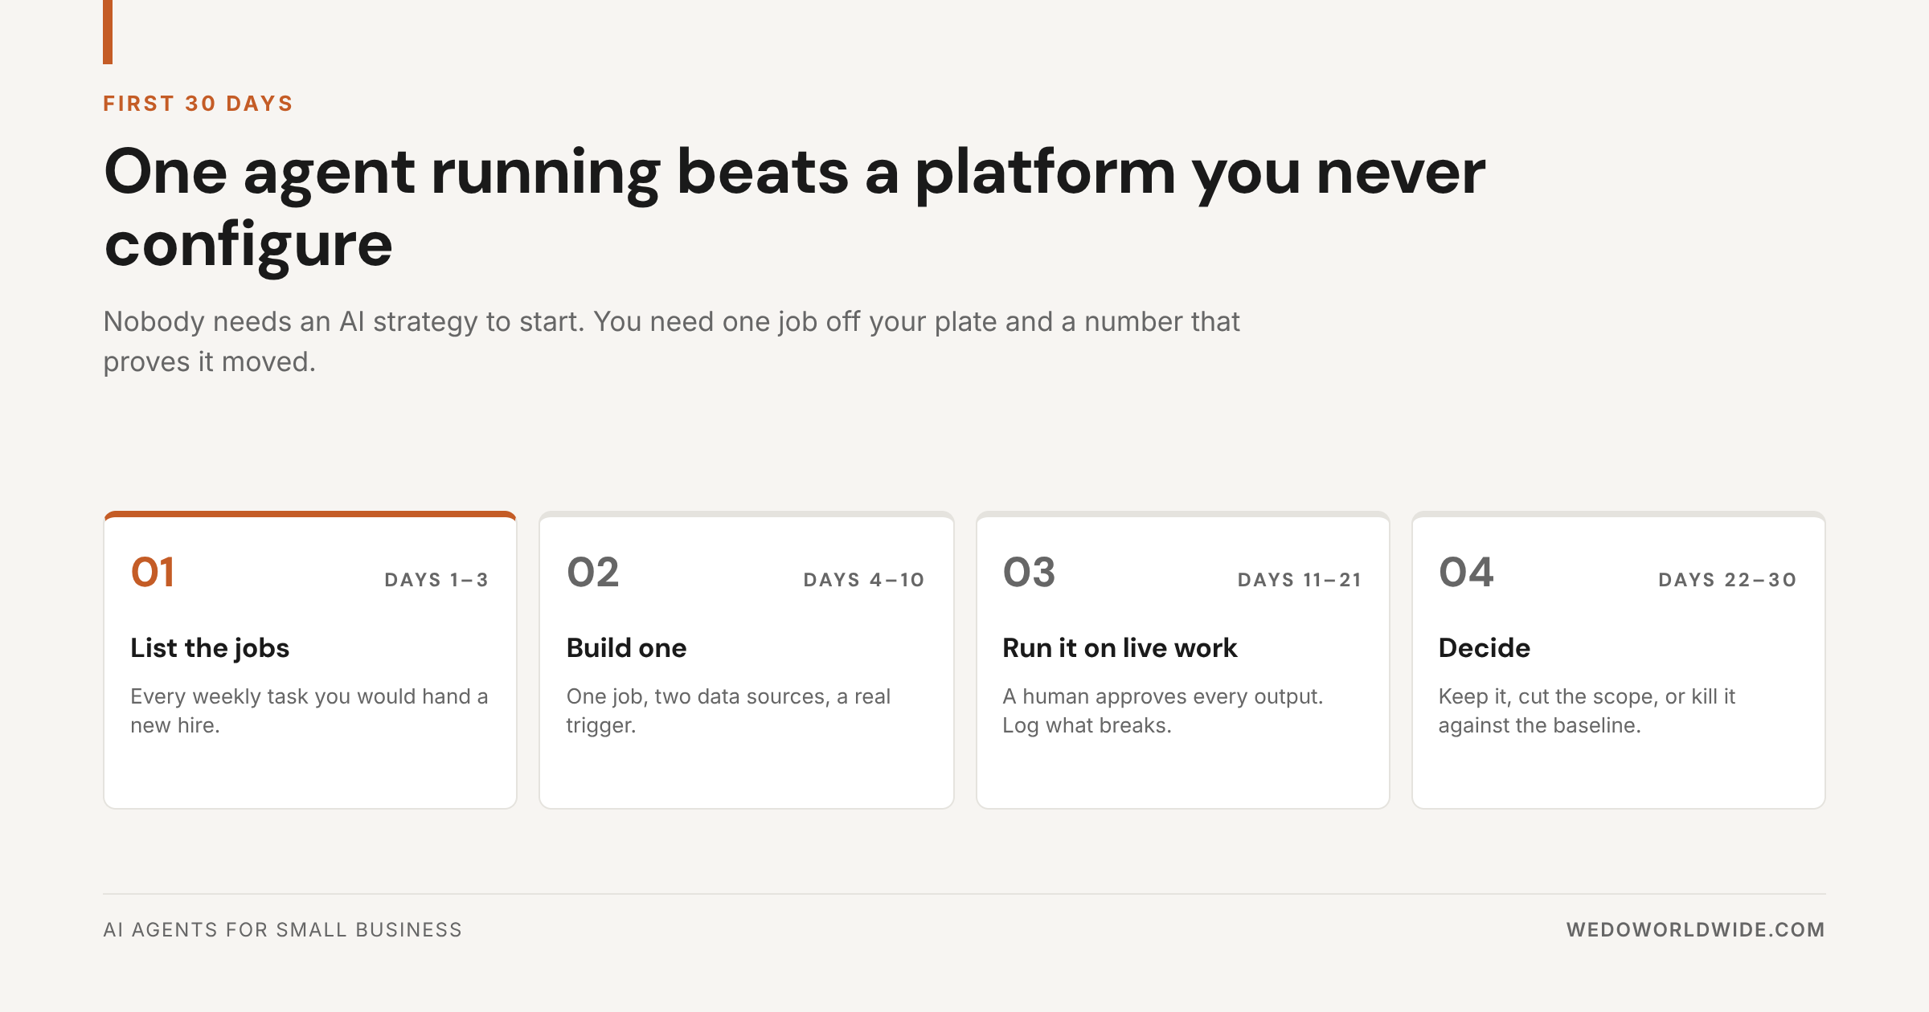Select the 'DAYS 4–10' label

(x=864, y=580)
